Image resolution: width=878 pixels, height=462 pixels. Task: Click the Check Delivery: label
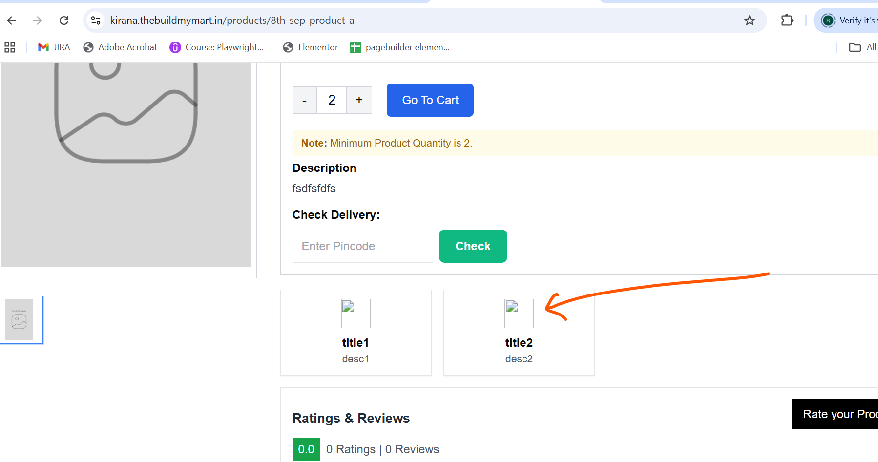(x=336, y=215)
